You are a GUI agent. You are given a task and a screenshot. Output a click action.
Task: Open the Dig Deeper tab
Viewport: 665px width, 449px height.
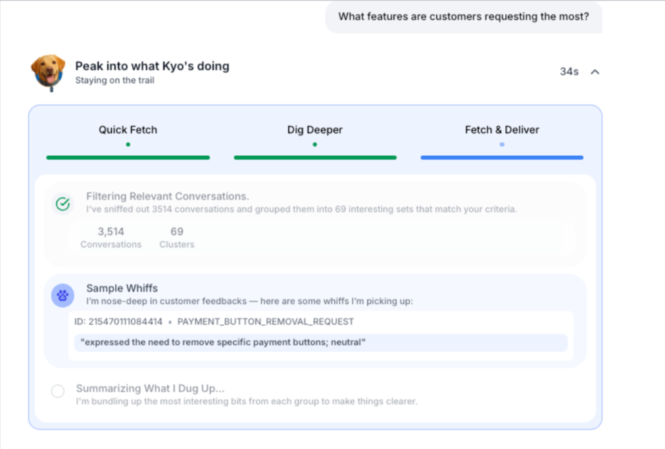314,130
